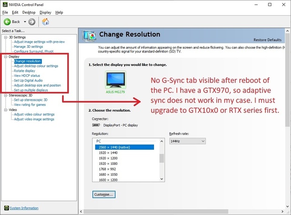Click the resolution list scrollbar thumb
Viewport: 291px width, 215px height.
161,158
